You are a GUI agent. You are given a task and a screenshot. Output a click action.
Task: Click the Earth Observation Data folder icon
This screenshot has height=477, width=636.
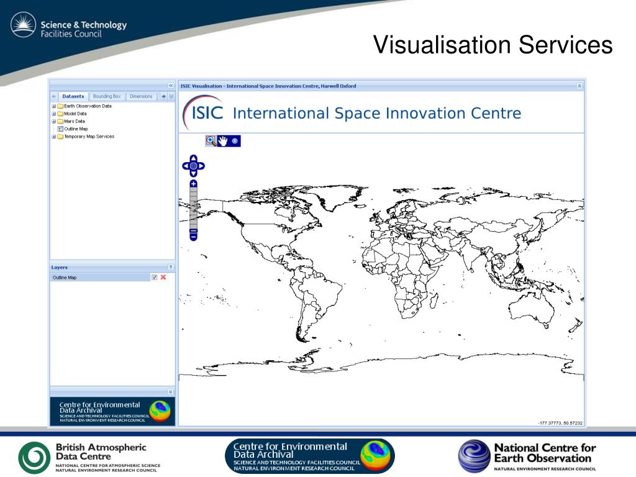[x=60, y=106]
